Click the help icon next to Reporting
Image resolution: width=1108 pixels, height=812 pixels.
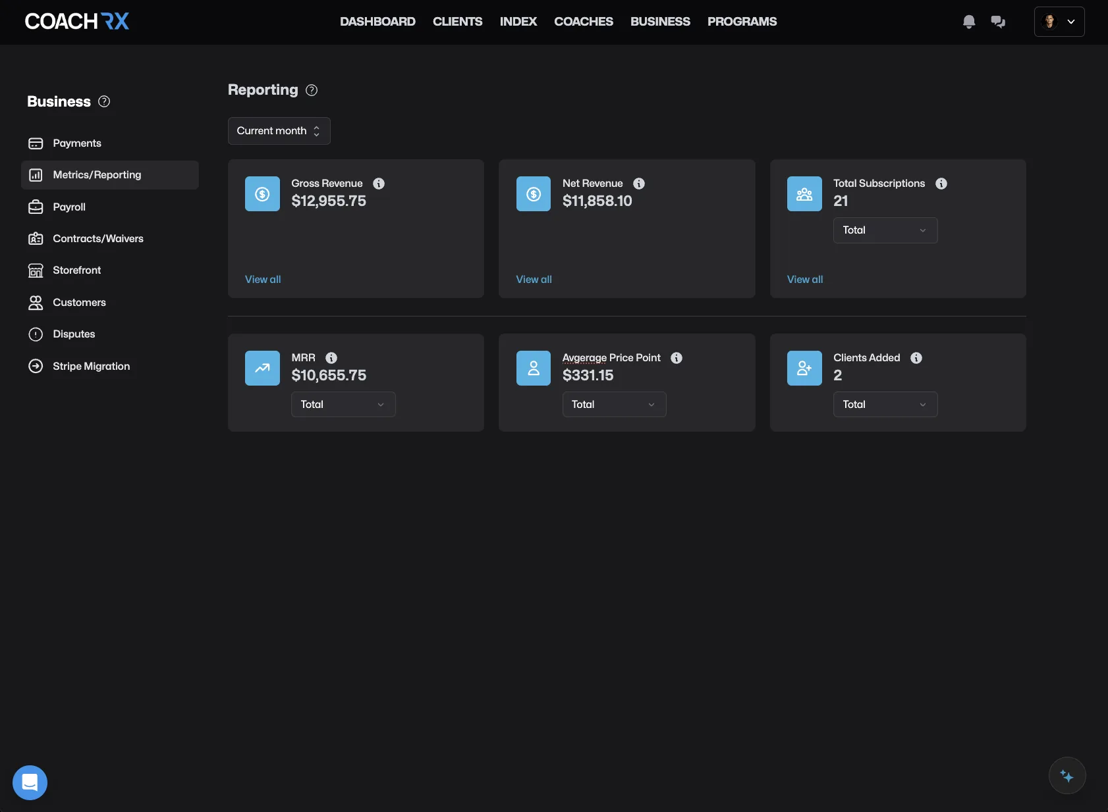[x=312, y=90]
